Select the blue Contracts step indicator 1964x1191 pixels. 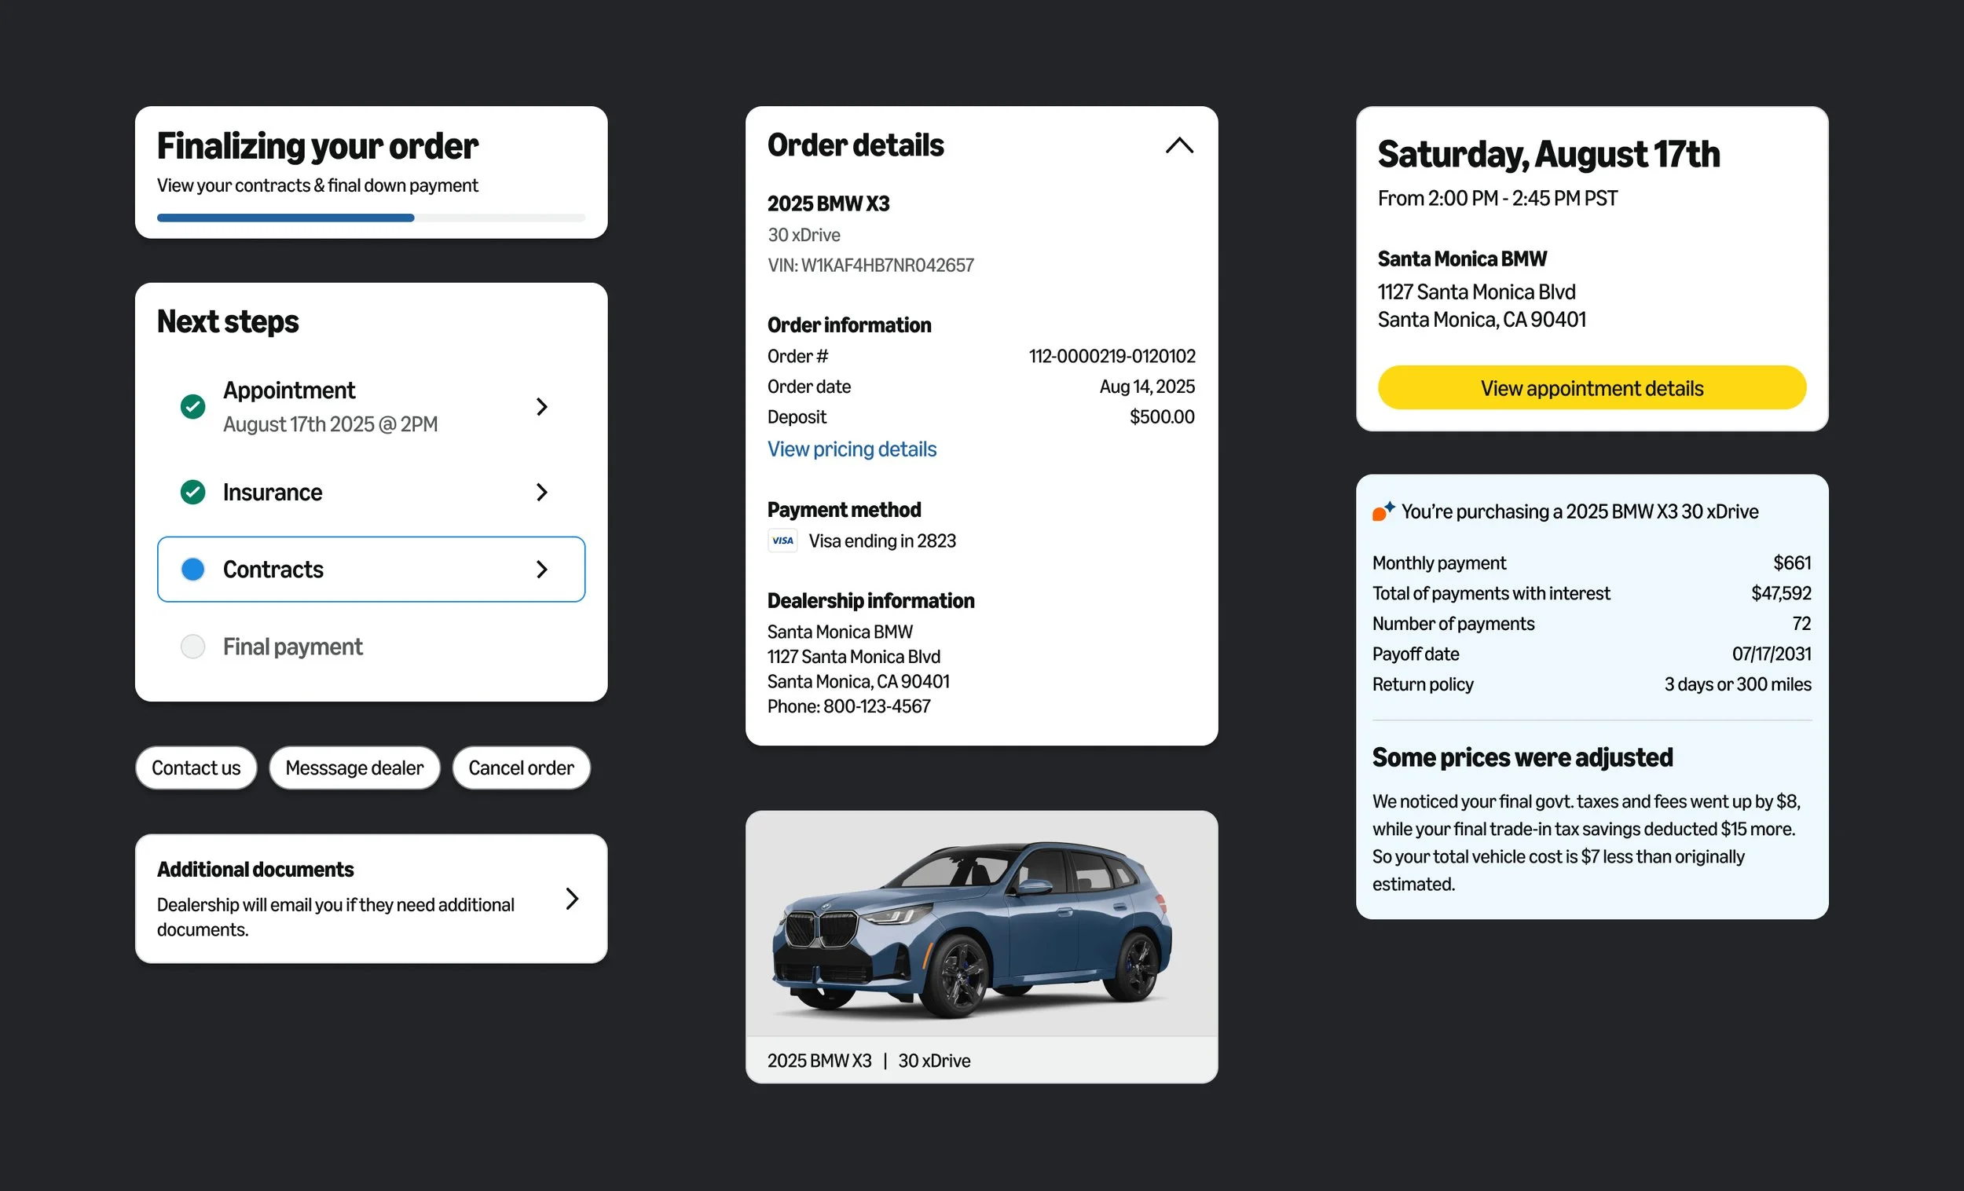[x=192, y=570]
